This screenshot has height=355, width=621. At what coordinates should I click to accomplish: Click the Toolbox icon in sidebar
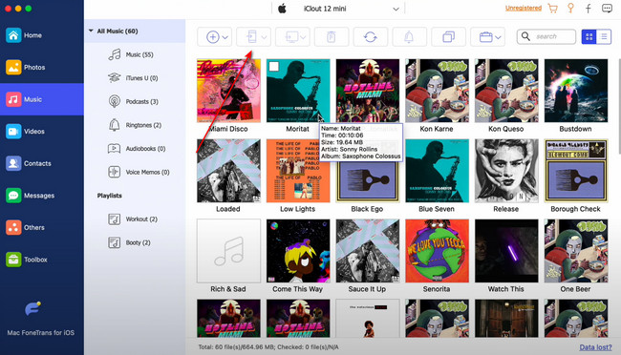coord(13,260)
